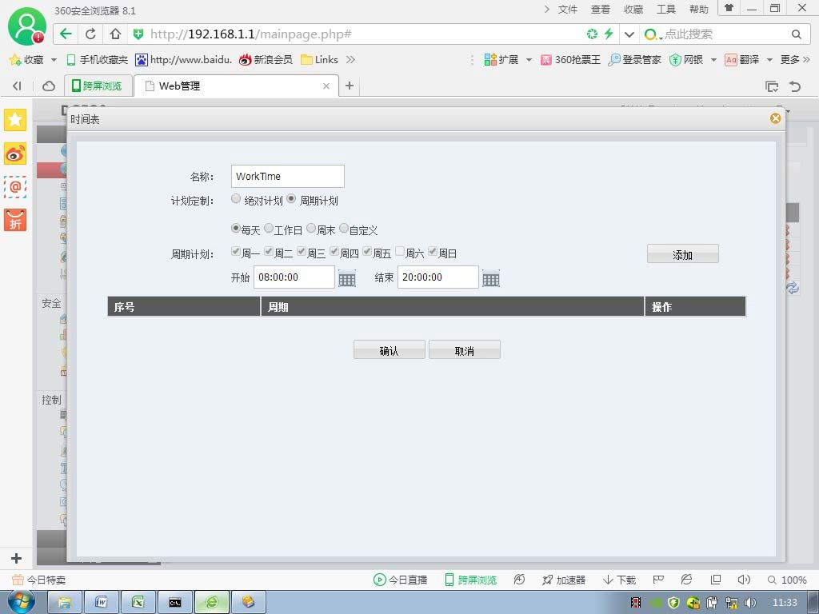Go to browser home page icon
Screen dimensions: 819x614
tap(115, 34)
